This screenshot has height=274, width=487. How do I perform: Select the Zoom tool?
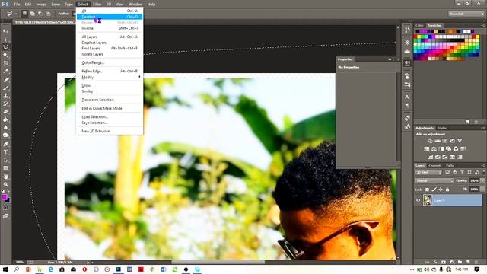(x=5, y=184)
